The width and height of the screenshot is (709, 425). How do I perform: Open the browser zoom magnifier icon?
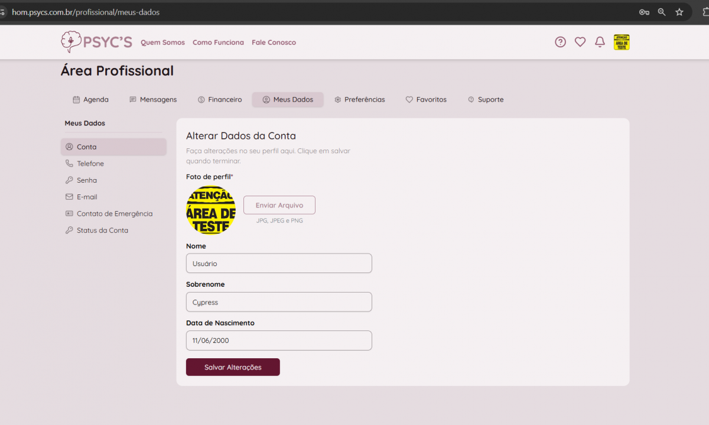pyautogui.click(x=662, y=12)
